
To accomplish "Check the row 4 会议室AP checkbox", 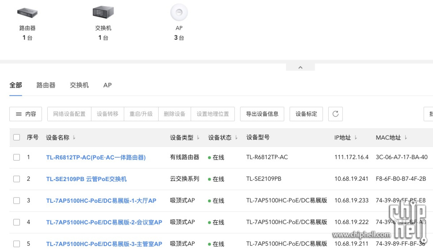I will coord(17,222).
